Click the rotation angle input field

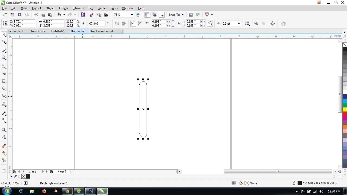click(x=99, y=24)
